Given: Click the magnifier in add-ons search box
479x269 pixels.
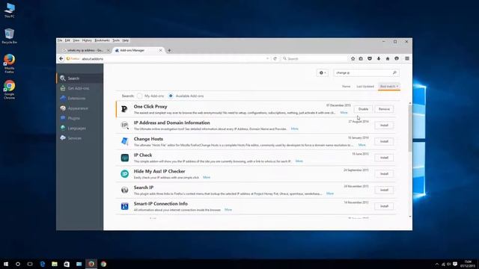Looking at the screenshot, I should point(394,72).
